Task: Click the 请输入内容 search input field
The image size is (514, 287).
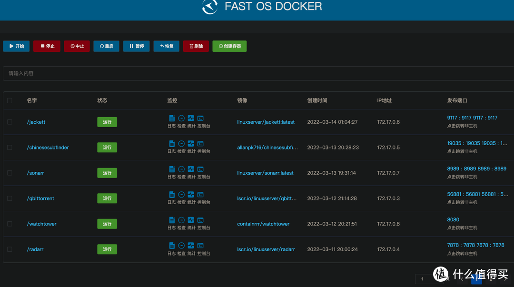Action: coord(257,73)
